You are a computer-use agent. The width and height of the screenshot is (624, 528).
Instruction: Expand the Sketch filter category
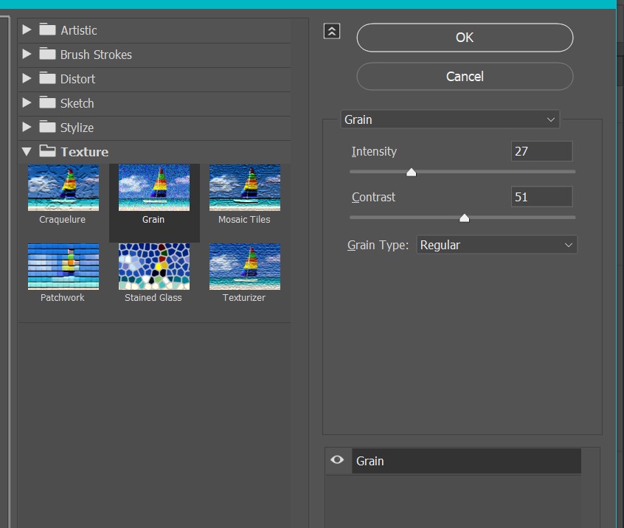pos(27,103)
